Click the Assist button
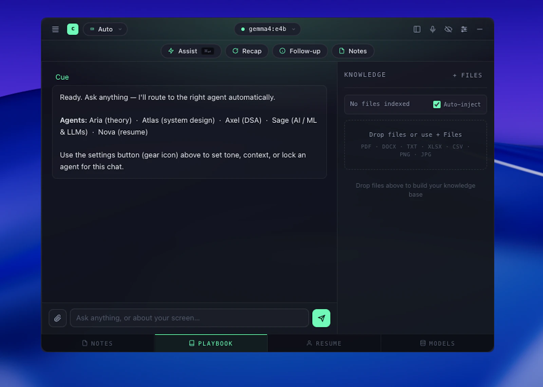Viewport: 543px width, 387px height. point(191,51)
